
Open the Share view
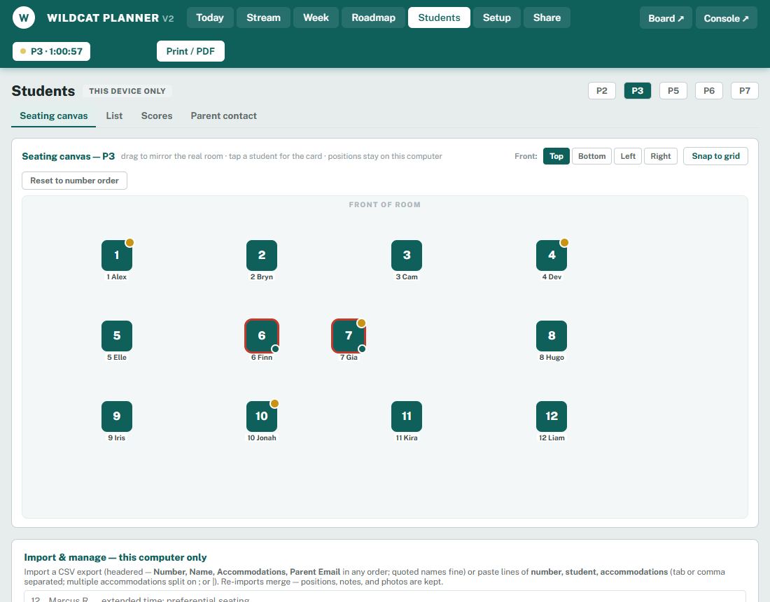click(x=547, y=17)
